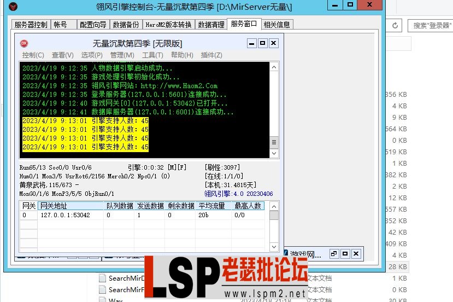This screenshot has height=302, width=453.
Task: Maximize the minimized 游戏网 child window
Action: [345, 254]
